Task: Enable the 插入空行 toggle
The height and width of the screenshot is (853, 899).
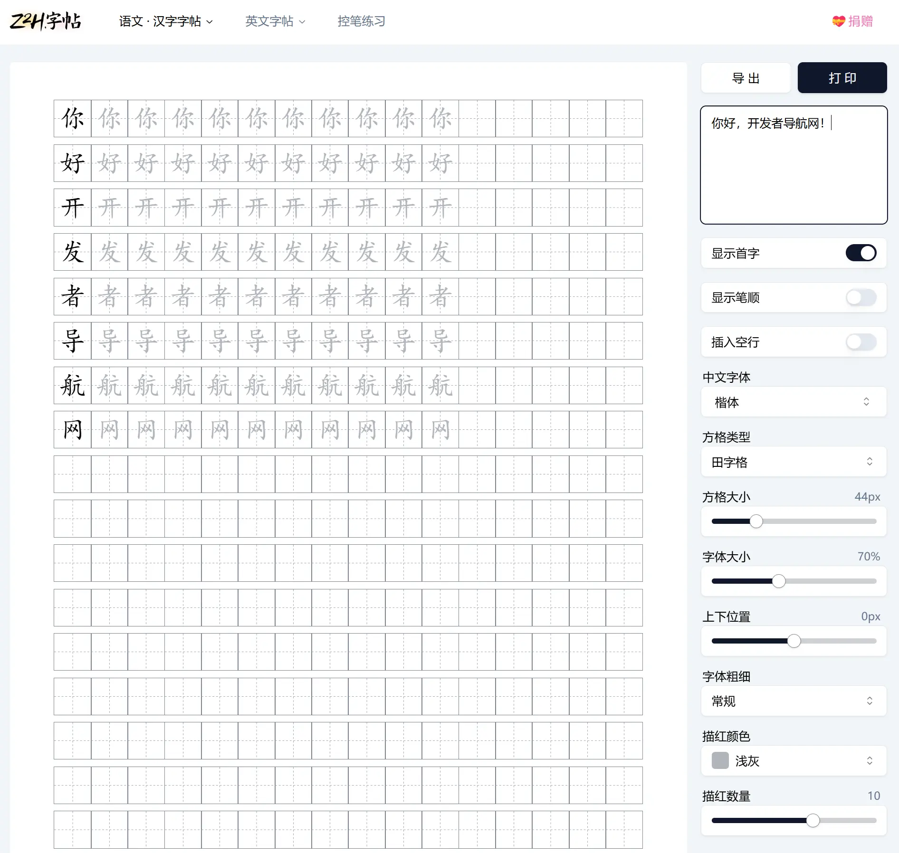Action: 861,342
